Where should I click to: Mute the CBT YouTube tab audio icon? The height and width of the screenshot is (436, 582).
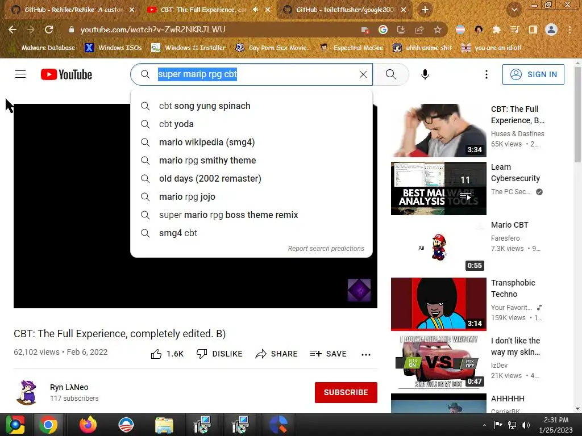pos(255,10)
